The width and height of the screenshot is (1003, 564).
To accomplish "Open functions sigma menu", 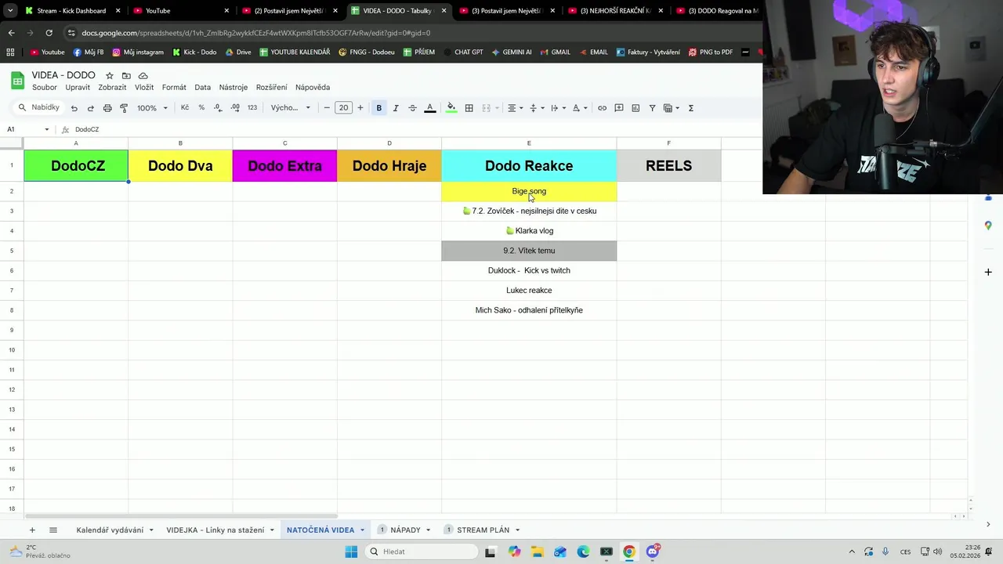I will tap(691, 108).
